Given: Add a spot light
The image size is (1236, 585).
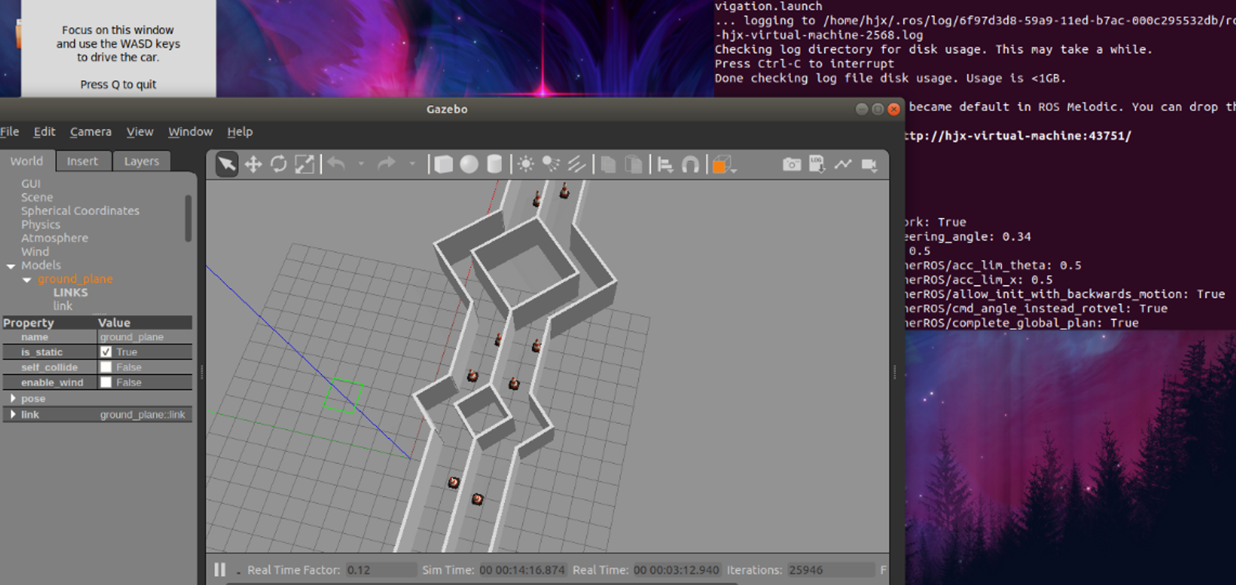Looking at the screenshot, I should click(551, 164).
